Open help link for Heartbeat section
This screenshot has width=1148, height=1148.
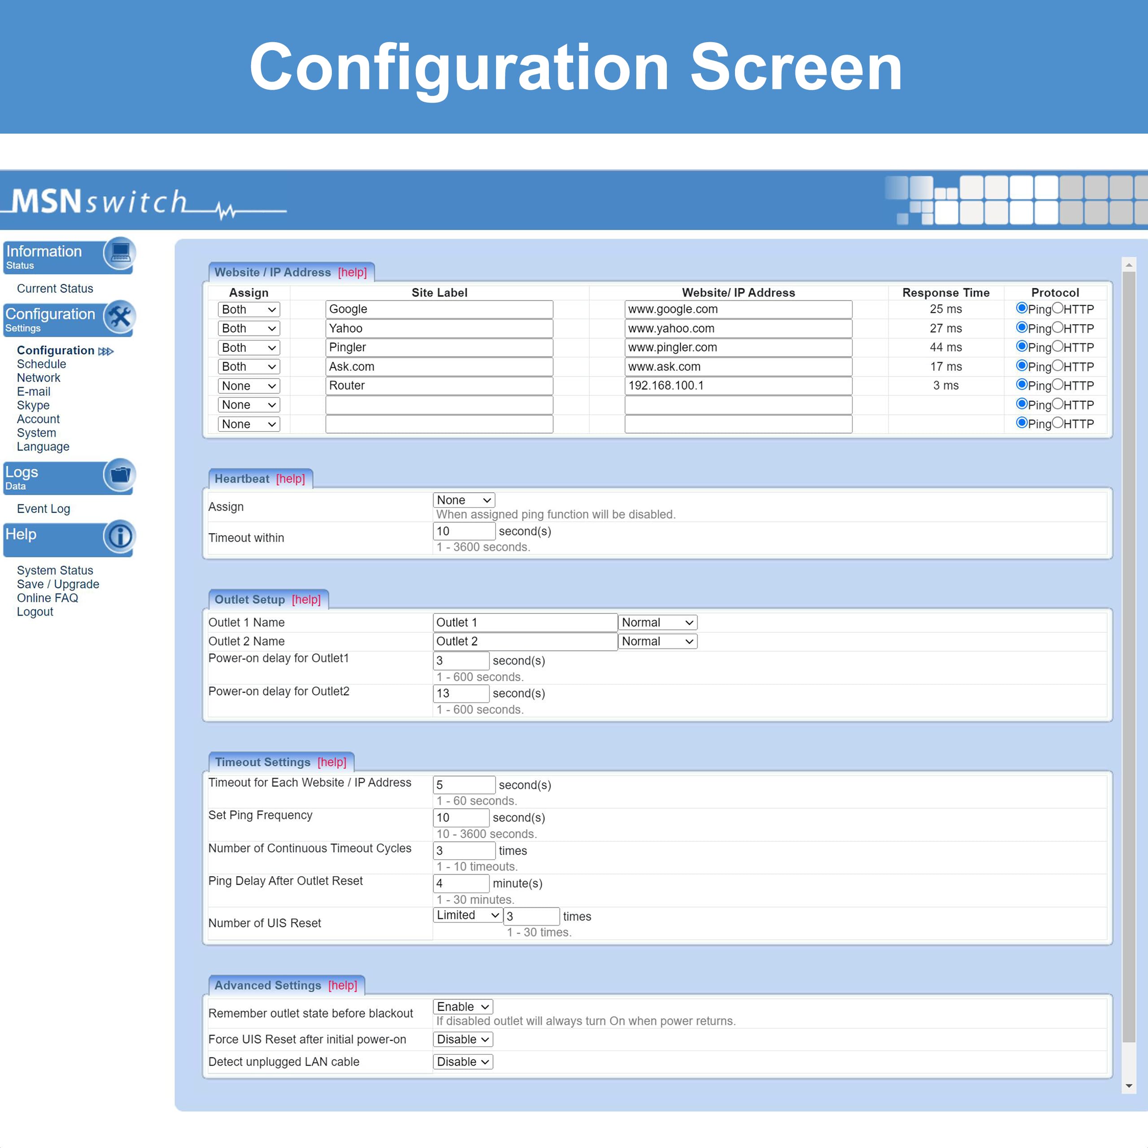click(290, 479)
